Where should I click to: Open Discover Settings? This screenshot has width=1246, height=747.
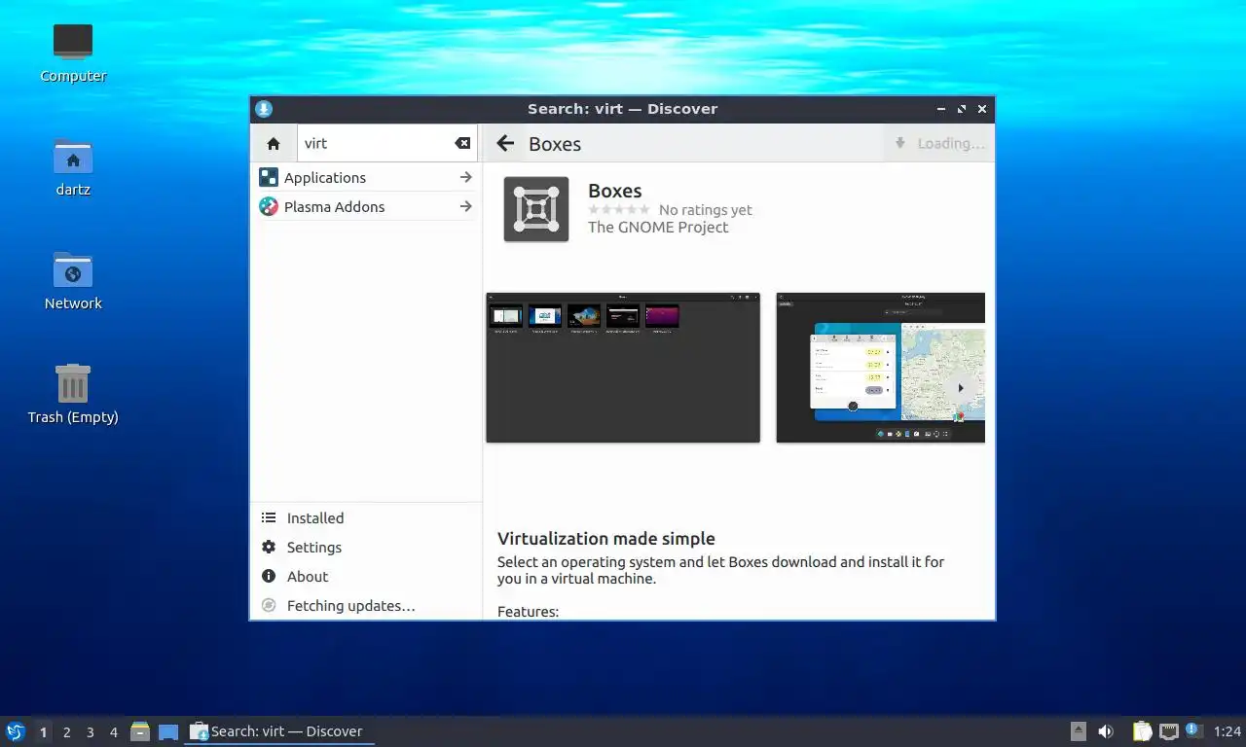click(x=366, y=548)
